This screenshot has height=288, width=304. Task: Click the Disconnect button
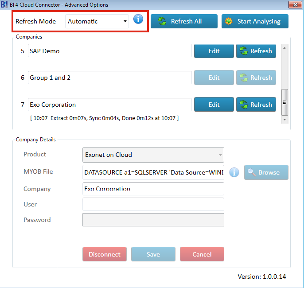105,254
